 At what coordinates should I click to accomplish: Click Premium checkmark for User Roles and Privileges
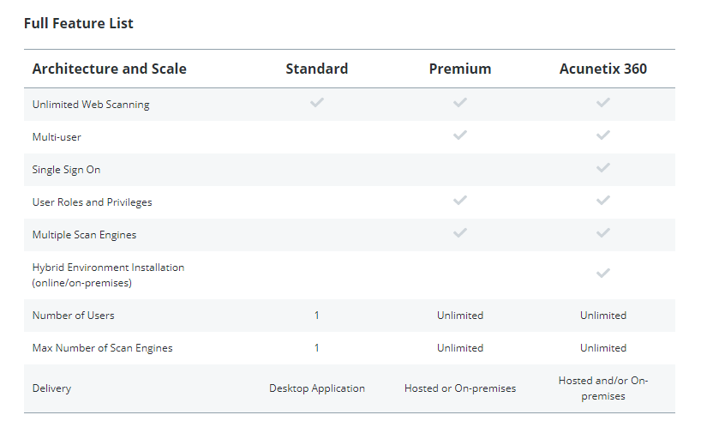pos(459,200)
